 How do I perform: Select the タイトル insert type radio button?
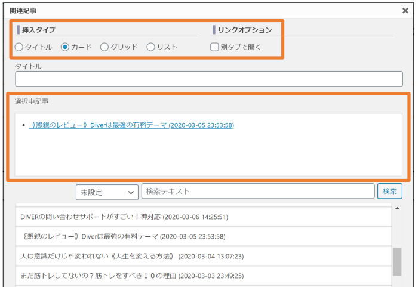(20, 47)
